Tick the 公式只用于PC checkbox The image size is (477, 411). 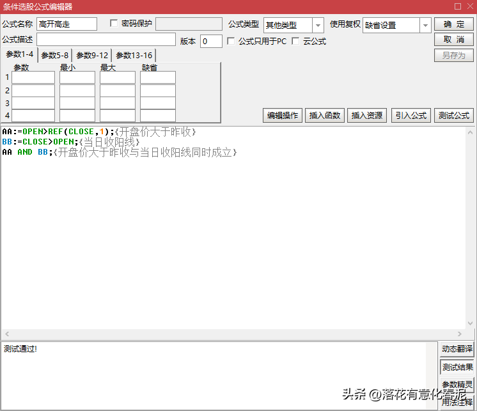pyautogui.click(x=231, y=41)
